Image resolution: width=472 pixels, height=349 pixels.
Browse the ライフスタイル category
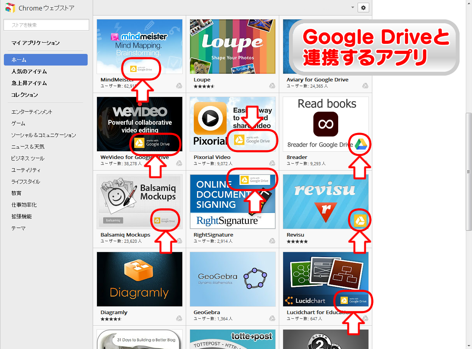click(x=26, y=181)
